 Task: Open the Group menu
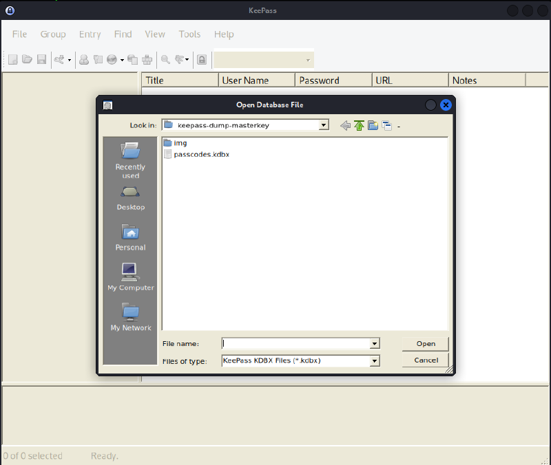53,34
